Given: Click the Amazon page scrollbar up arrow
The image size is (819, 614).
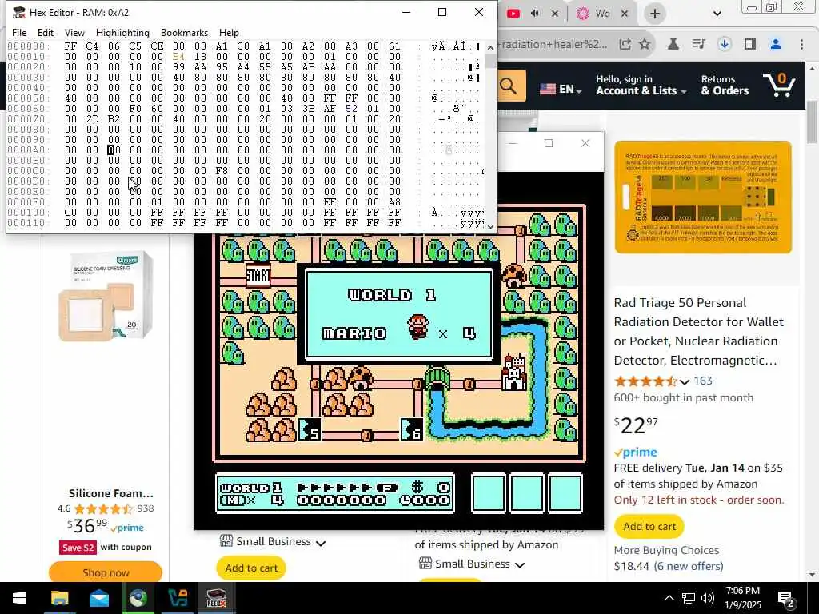Looking at the screenshot, I should click(x=813, y=69).
